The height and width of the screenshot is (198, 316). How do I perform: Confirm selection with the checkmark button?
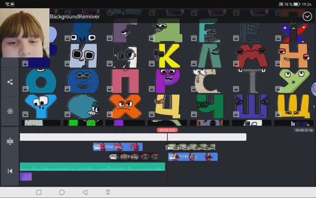(307, 16)
